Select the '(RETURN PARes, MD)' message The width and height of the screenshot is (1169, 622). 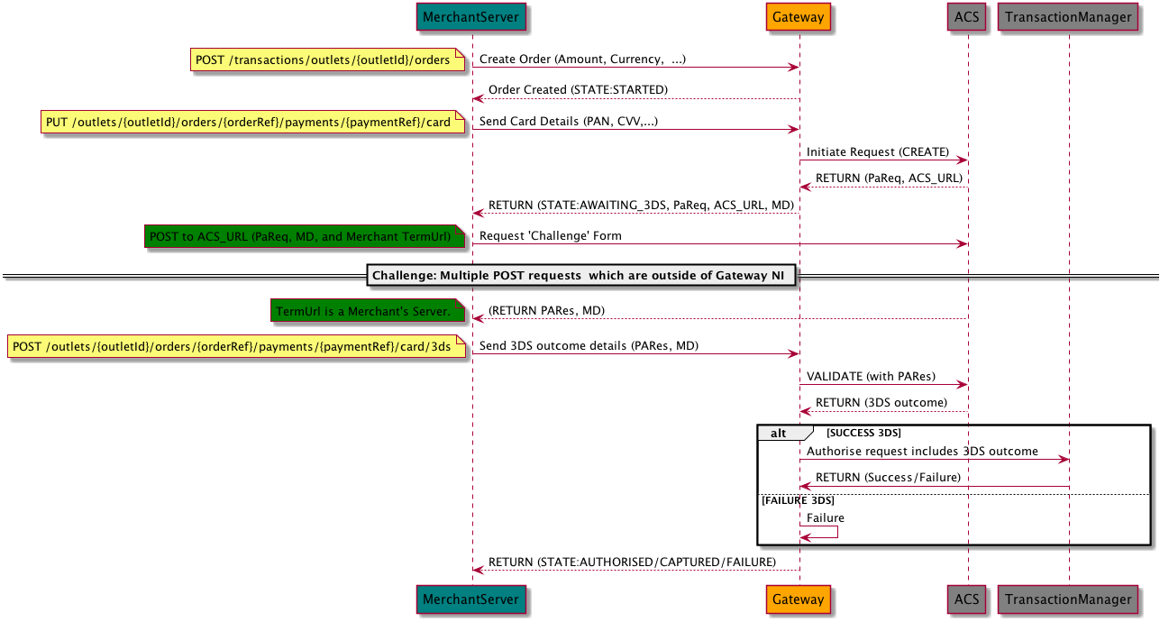[x=546, y=310]
